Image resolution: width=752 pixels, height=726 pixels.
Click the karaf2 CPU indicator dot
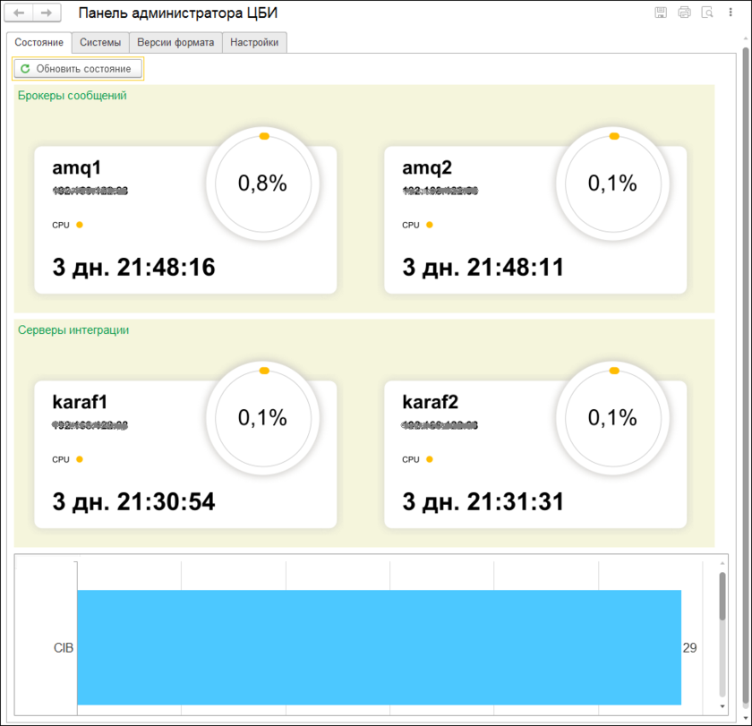429,459
